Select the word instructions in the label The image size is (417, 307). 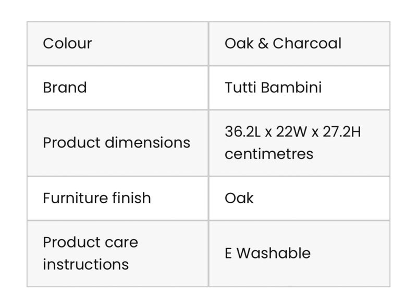coord(85,264)
